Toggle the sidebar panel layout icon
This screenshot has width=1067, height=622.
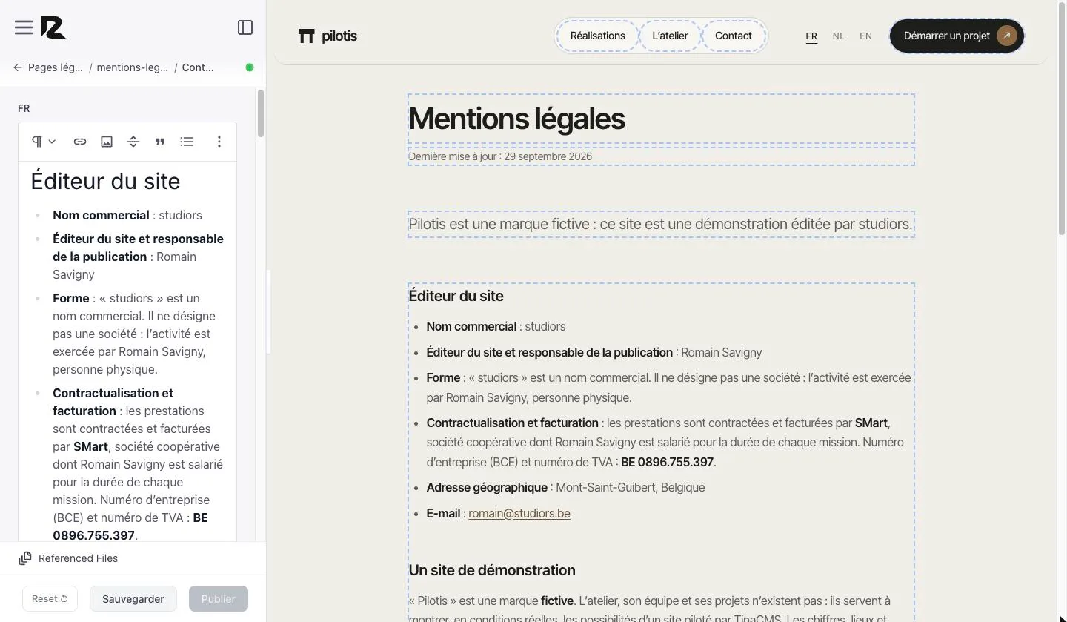click(245, 27)
